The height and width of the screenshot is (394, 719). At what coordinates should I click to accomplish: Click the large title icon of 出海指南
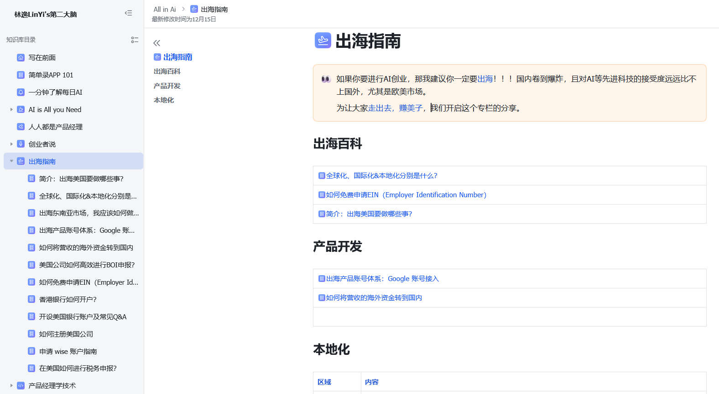coord(323,41)
